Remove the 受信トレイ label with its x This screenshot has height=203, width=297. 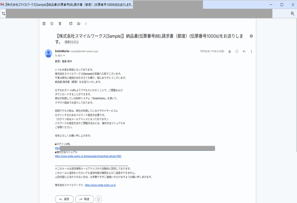pyautogui.click(x=77, y=42)
